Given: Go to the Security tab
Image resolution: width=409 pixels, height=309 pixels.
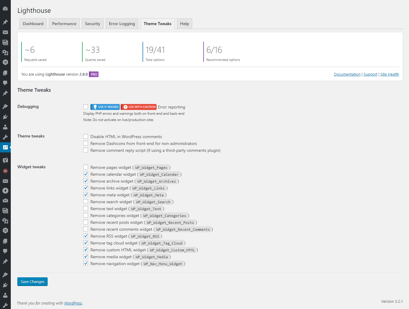Looking at the screenshot, I should [x=93, y=24].
